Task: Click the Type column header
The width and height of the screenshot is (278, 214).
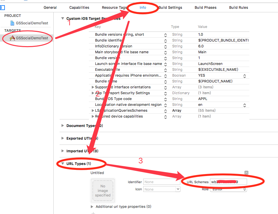Action: point(175,27)
